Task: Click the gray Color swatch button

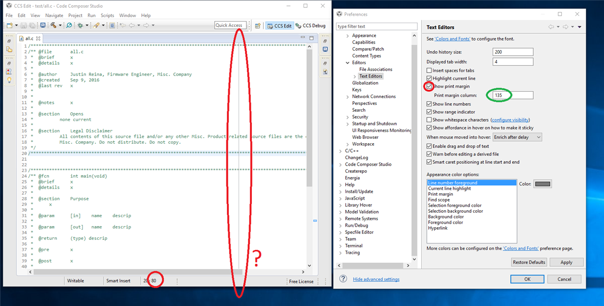Action: 543,184
